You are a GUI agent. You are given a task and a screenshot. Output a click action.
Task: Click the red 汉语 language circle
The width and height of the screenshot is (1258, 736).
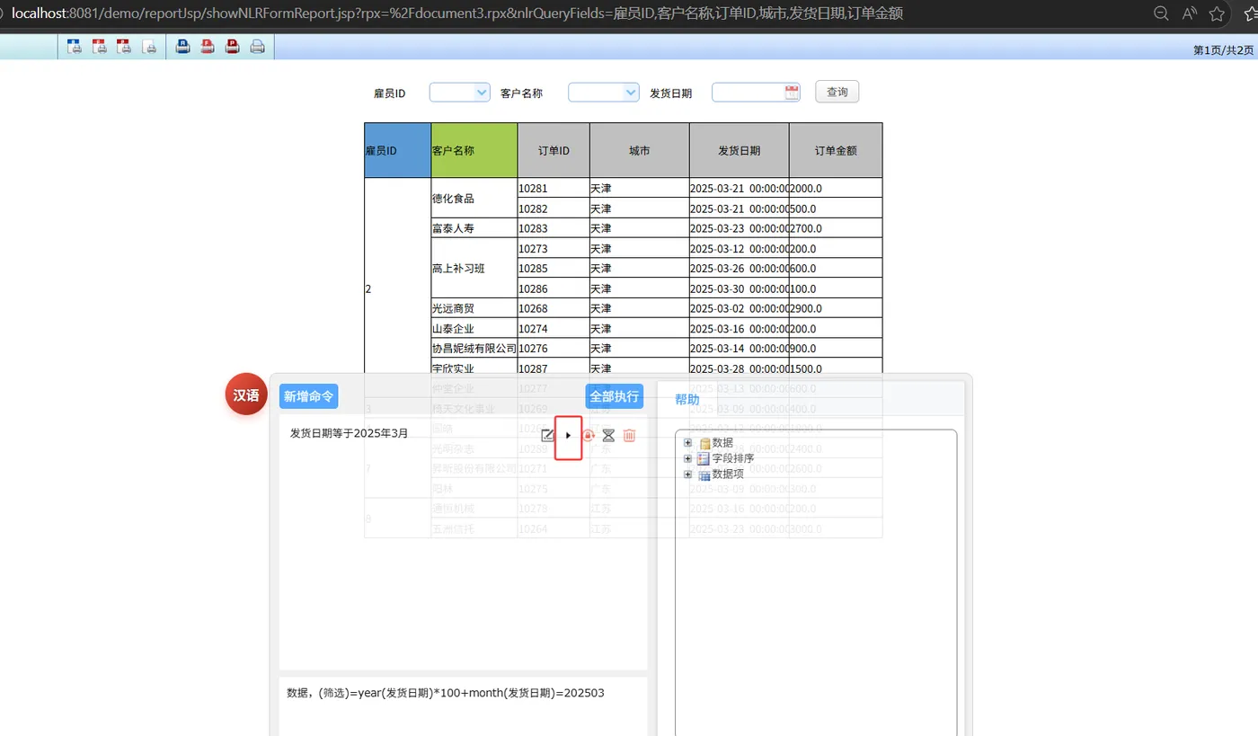point(246,395)
